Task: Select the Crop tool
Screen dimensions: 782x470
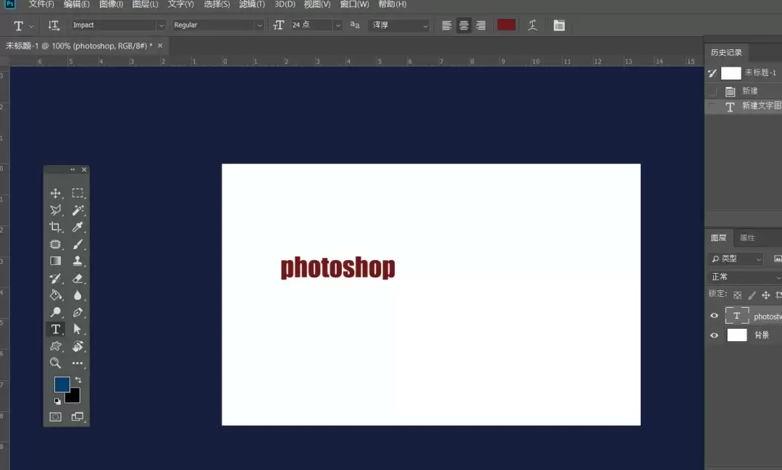Action: click(x=55, y=227)
